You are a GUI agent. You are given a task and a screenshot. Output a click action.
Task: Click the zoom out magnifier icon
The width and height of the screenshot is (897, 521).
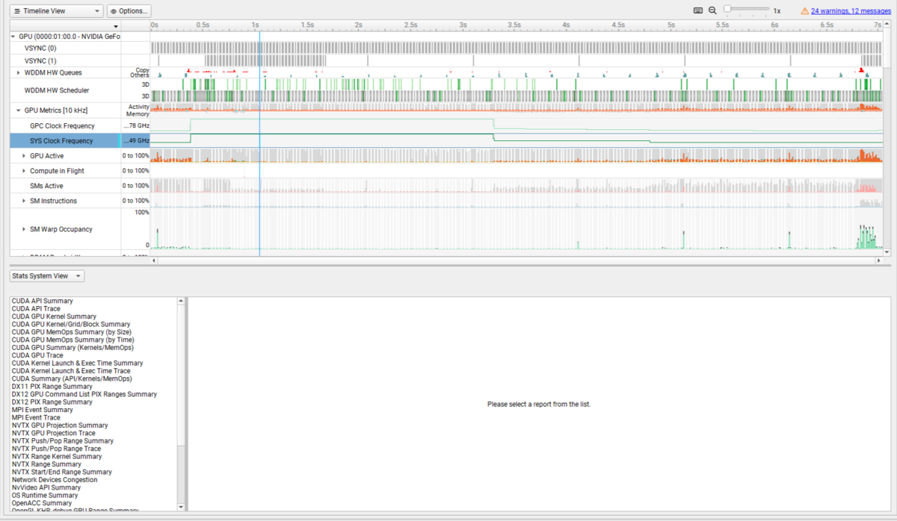pyautogui.click(x=713, y=10)
